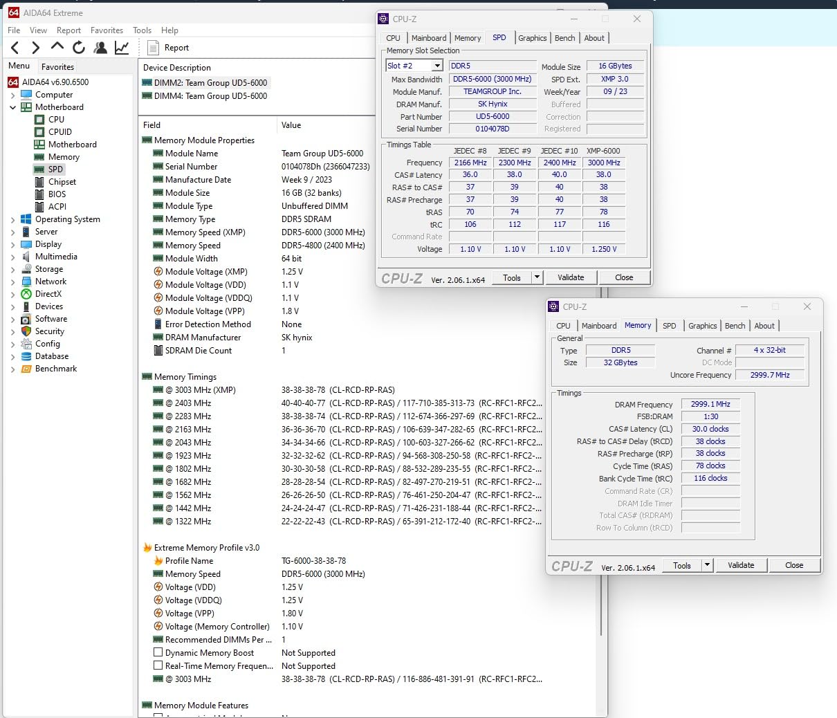Screen dimensions: 837x718
Task: Select the Chipset icon in the tree
Action: [x=39, y=182]
